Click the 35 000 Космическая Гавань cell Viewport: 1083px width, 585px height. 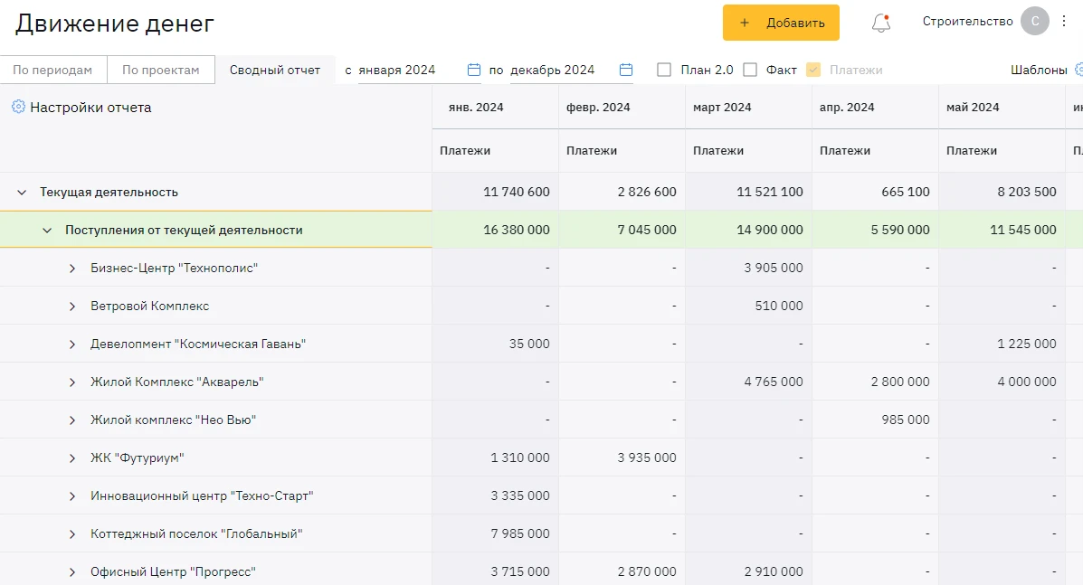(x=495, y=344)
